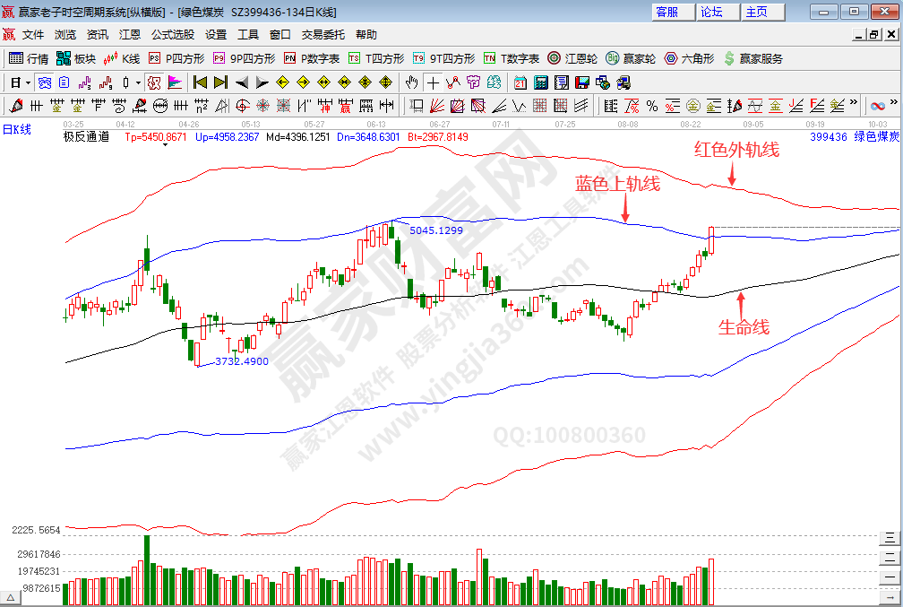Click the 极反通道 indicator name label

(86, 137)
